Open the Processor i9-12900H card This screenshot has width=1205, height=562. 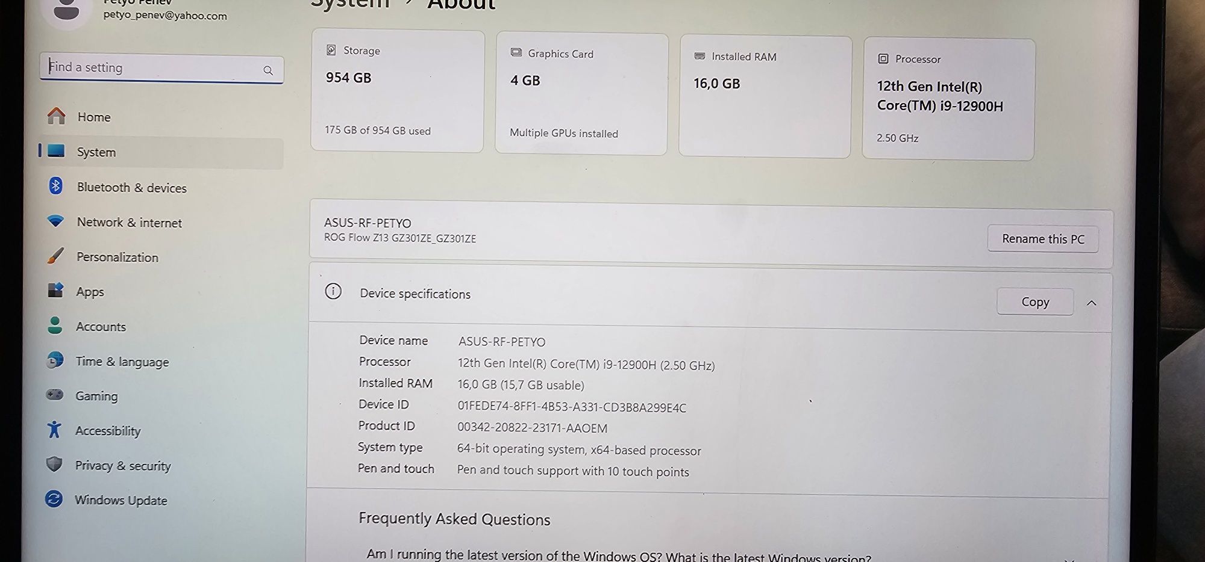(x=948, y=99)
